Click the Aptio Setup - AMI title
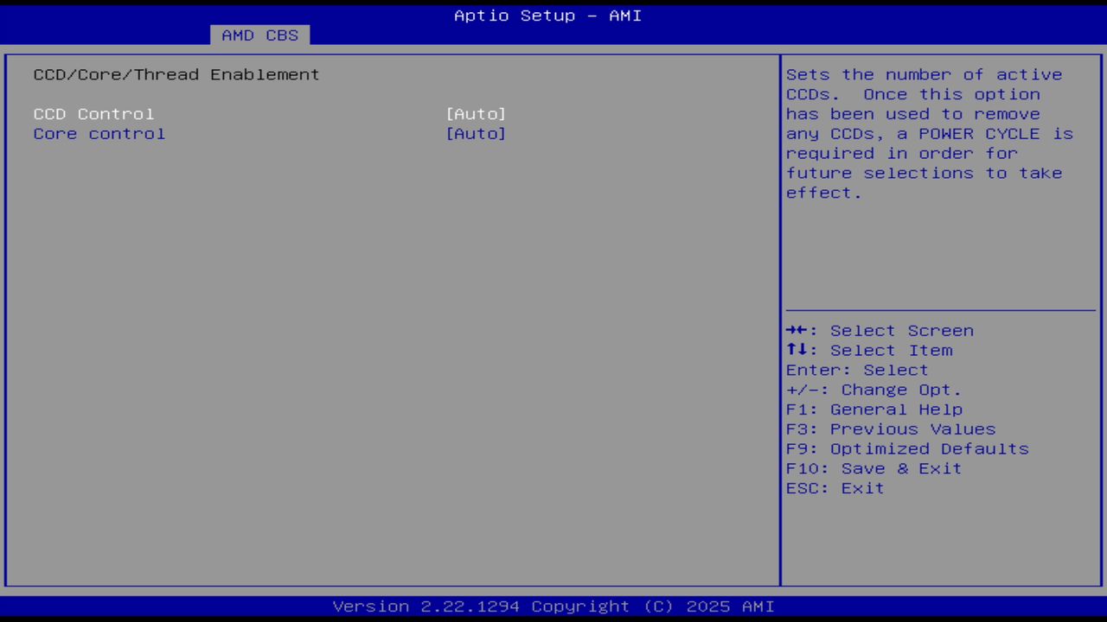This screenshot has width=1107, height=622. (x=548, y=16)
